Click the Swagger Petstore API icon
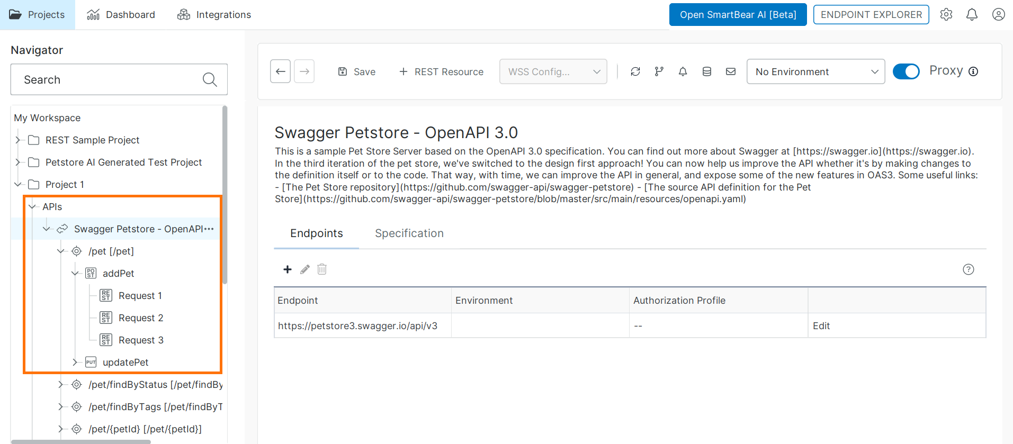 coord(62,229)
